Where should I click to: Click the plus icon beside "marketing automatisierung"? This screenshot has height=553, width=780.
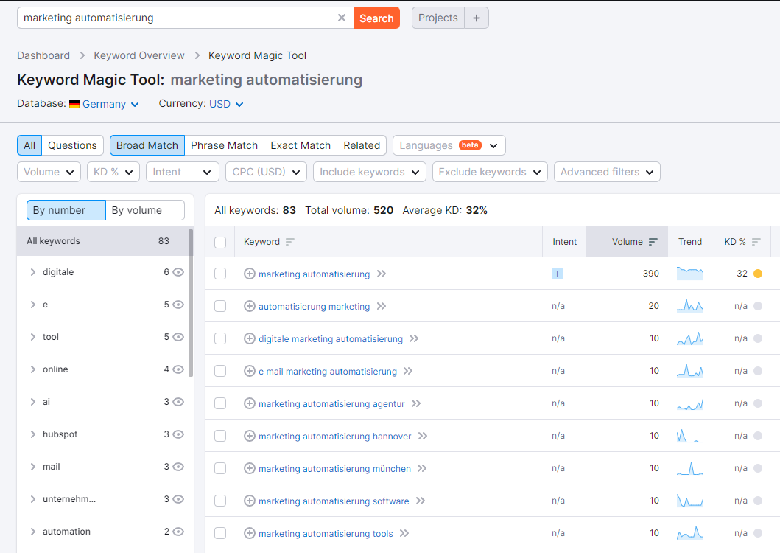[250, 274]
